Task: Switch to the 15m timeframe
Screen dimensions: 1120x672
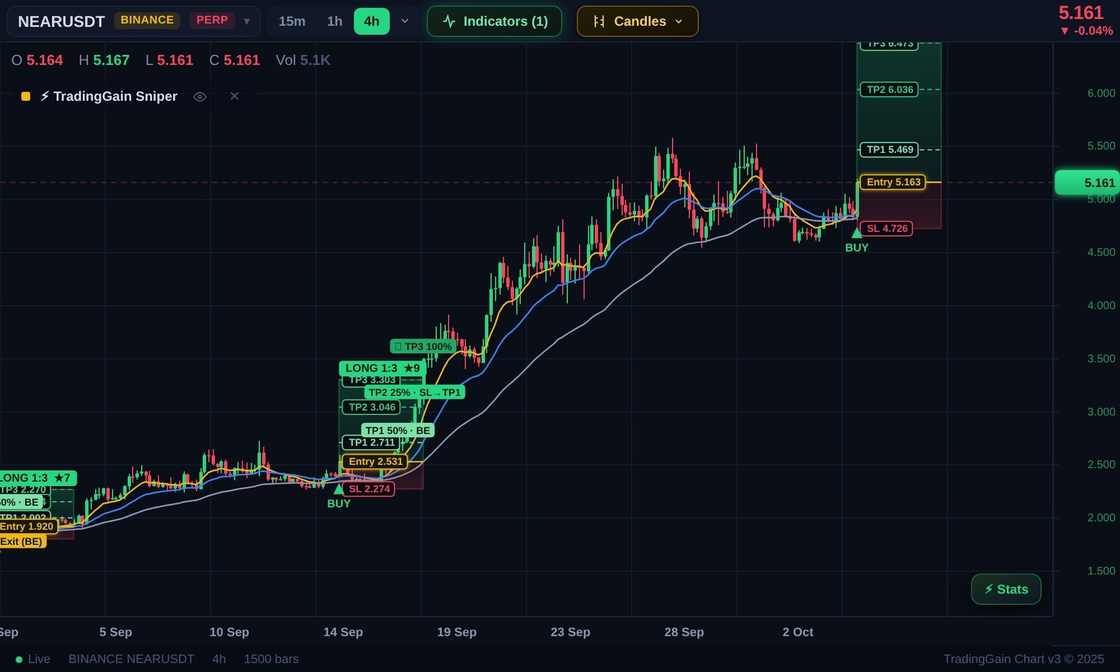Action: [x=292, y=21]
